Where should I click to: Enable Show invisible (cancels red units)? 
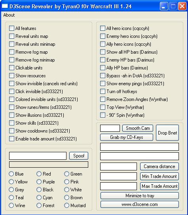coord(12,84)
